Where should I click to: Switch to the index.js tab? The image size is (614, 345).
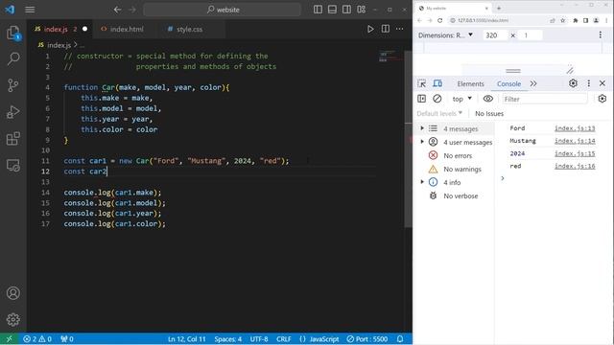60,29
